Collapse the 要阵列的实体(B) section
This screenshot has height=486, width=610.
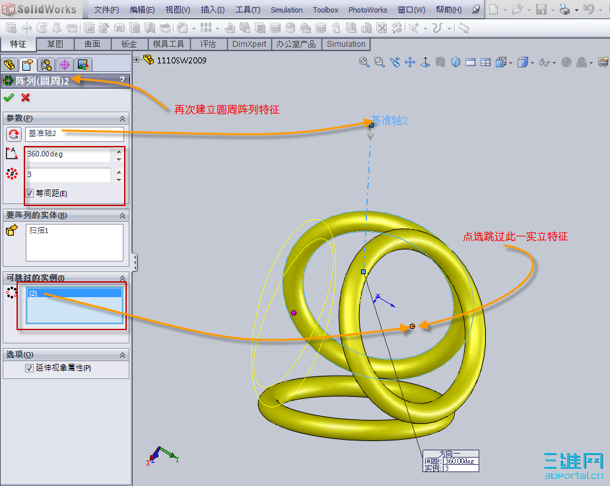123,215
